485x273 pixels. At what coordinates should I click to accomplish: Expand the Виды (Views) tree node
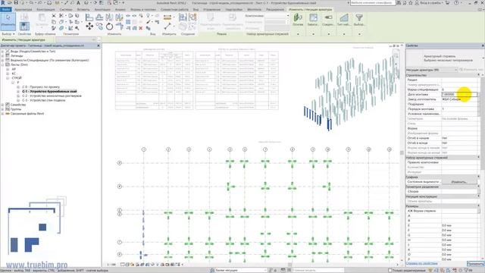tap(3, 52)
